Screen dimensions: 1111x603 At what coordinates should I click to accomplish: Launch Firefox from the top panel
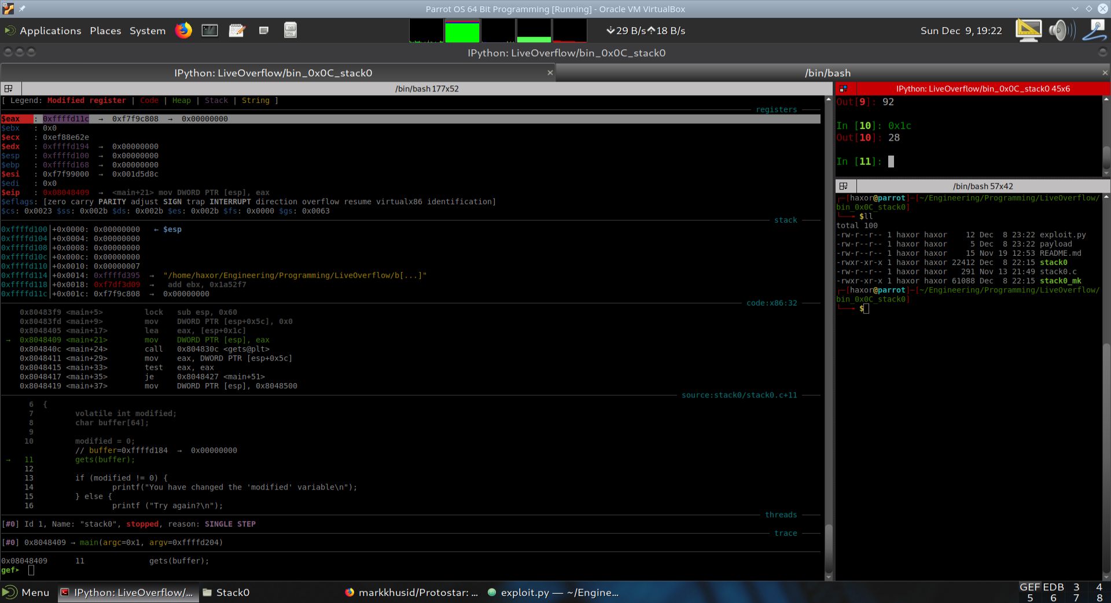pyautogui.click(x=183, y=30)
